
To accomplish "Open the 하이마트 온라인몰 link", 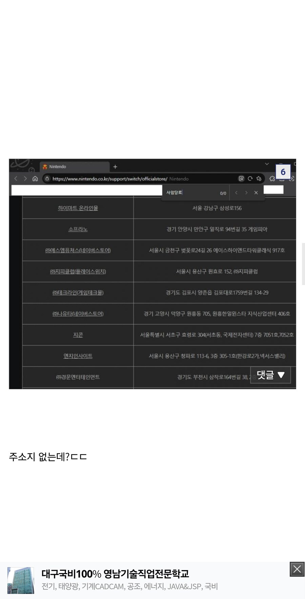I will coord(78,208).
